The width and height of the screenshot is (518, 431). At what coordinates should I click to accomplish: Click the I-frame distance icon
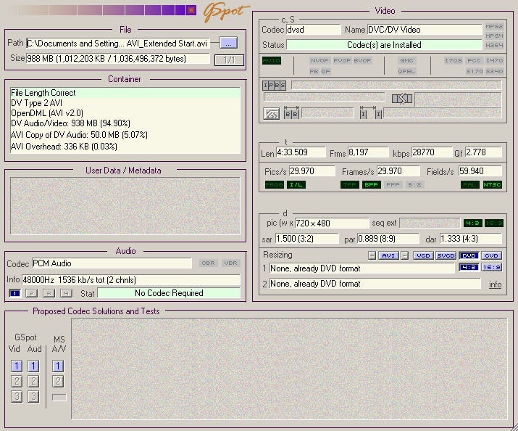[371, 113]
